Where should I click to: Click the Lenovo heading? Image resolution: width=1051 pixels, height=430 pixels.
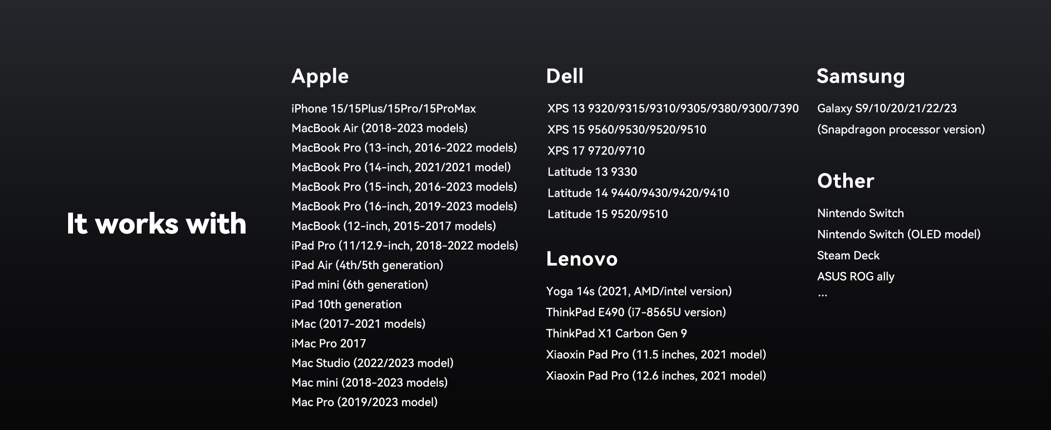(581, 258)
